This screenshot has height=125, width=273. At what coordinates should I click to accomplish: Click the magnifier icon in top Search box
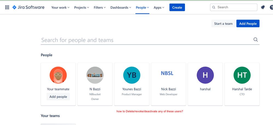214,7
